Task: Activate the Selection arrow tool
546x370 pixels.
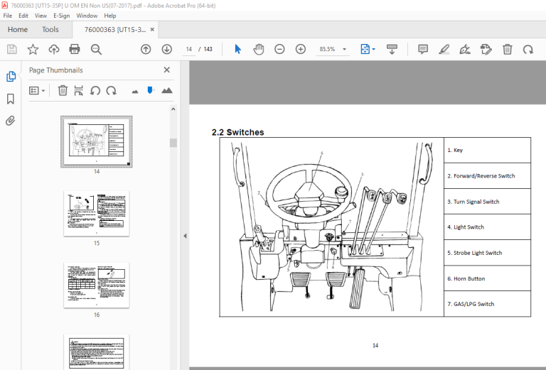Action: pos(238,50)
